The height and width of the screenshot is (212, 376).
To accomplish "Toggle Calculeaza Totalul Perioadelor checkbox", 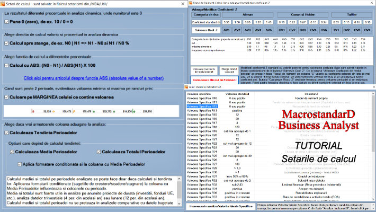I will coord(99,152).
